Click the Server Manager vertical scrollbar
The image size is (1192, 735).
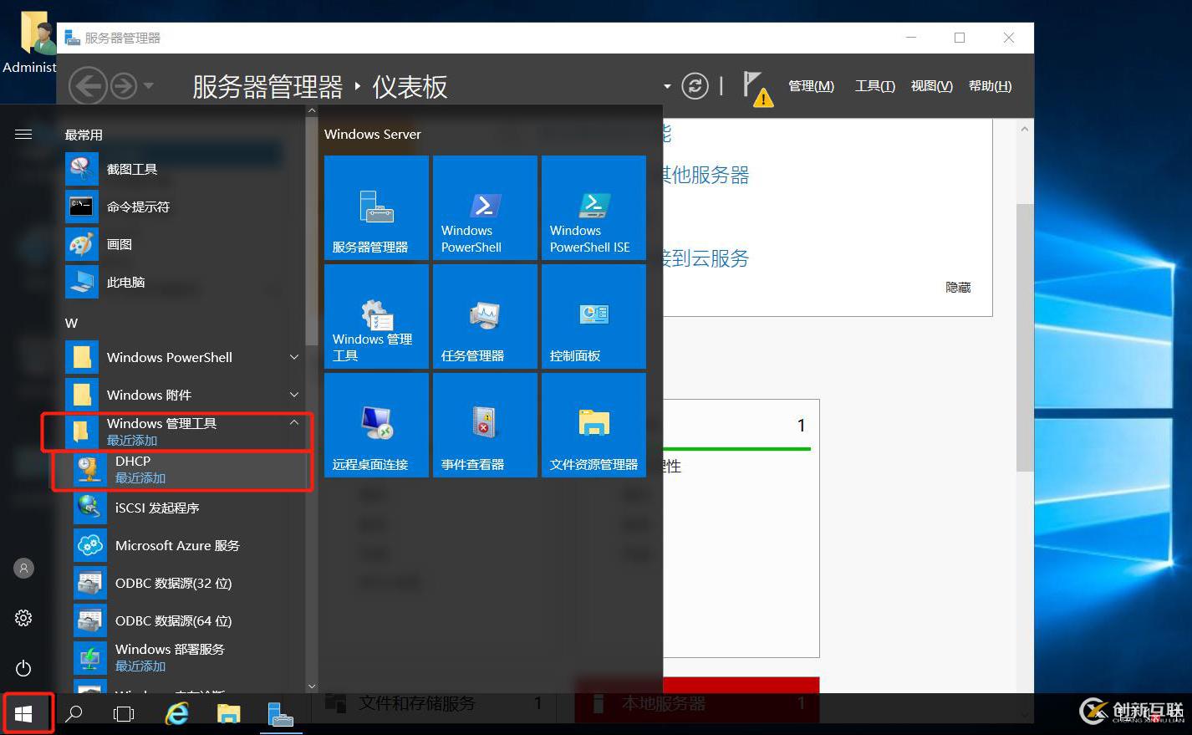[1025, 337]
